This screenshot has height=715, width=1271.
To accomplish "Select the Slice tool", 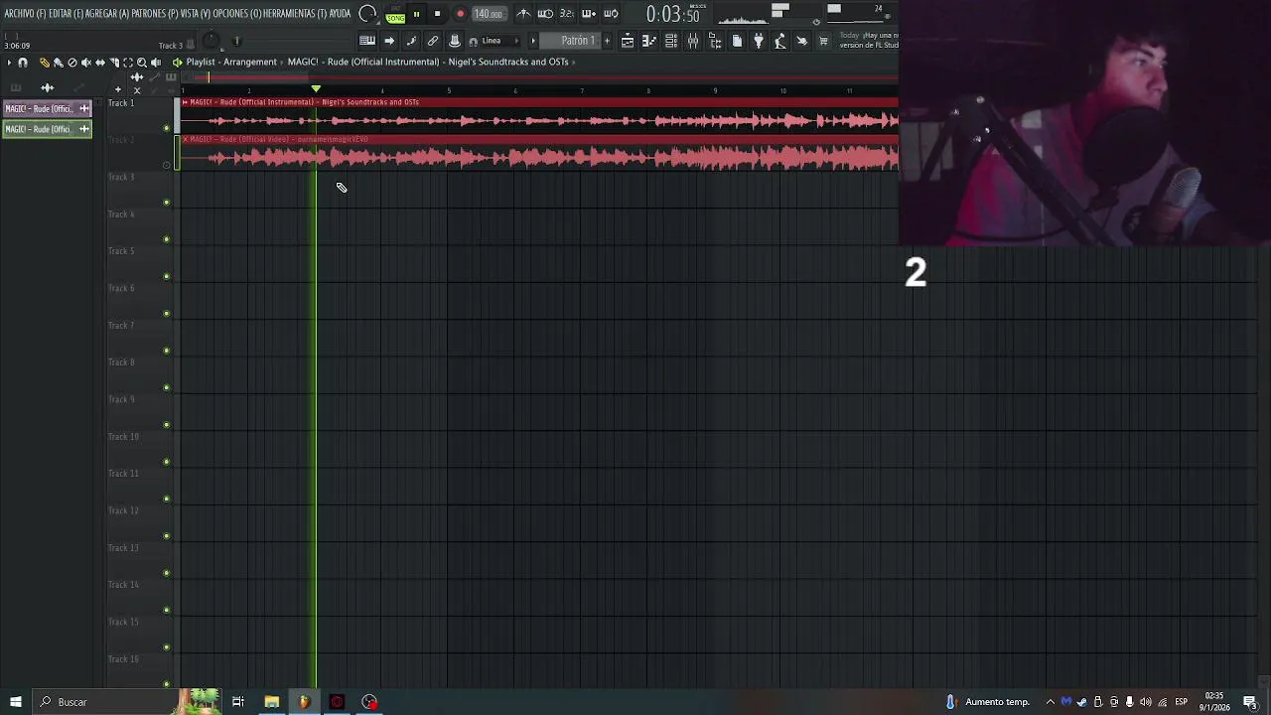I will pyautogui.click(x=114, y=62).
